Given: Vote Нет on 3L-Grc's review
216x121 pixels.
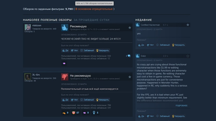Looking at the screenshot, I should click(75, 100).
